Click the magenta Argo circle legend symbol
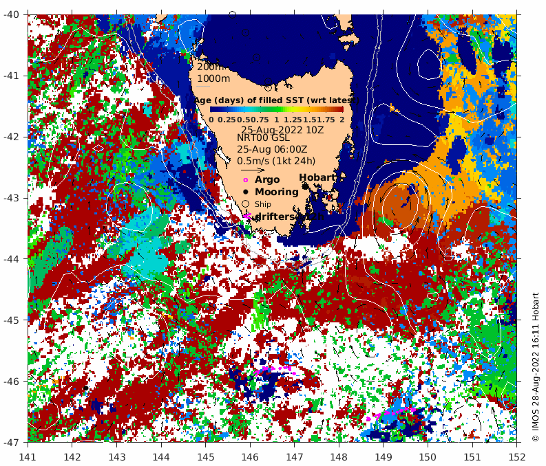 click(246, 180)
